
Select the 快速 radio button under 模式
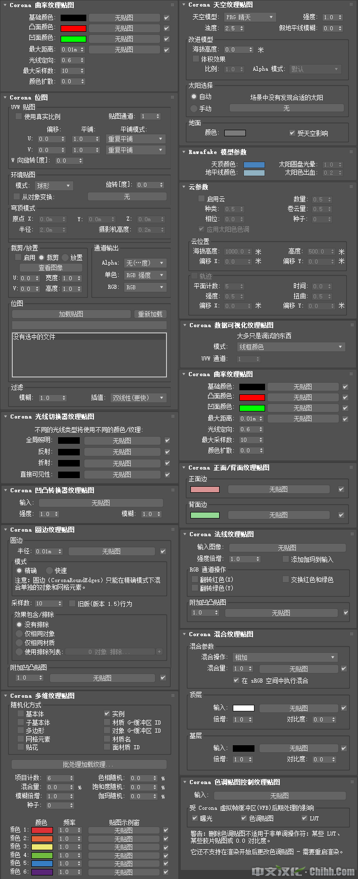pyautogui.click(x=49, y=571)
